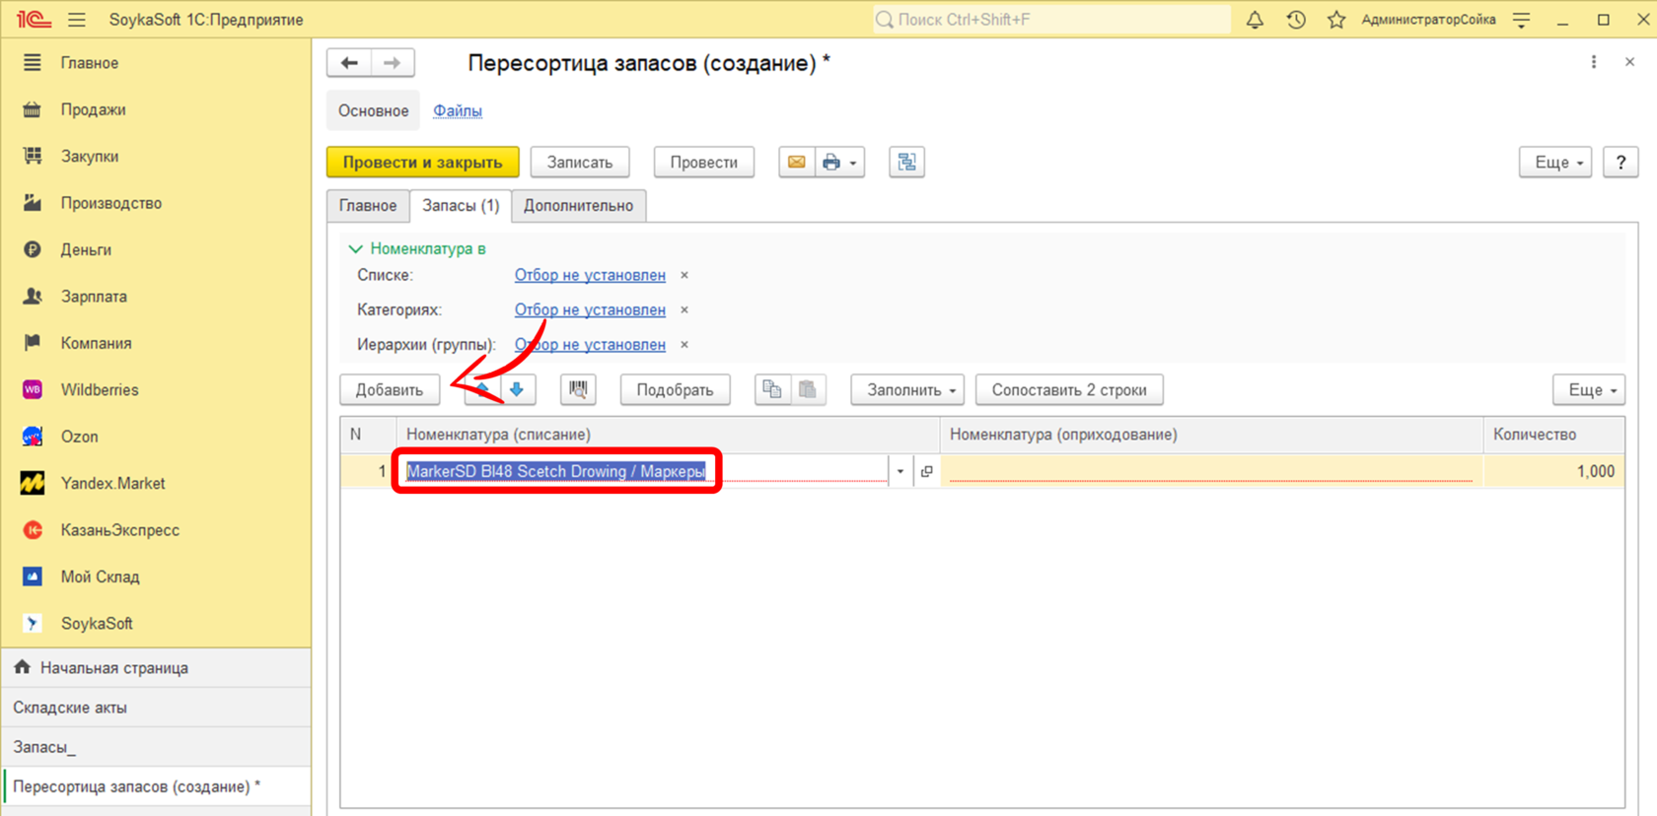1657x816 pixels.
Task: Switch to the Запасы (1) tab
Action: click(461, 206)
